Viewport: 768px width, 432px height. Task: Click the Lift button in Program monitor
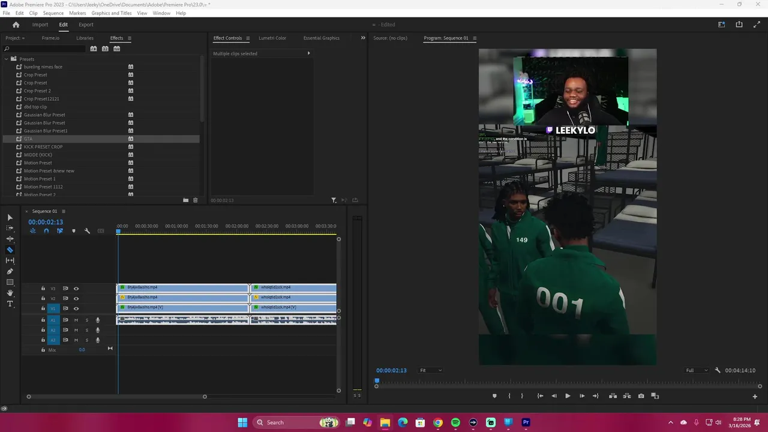pos(613,396)
